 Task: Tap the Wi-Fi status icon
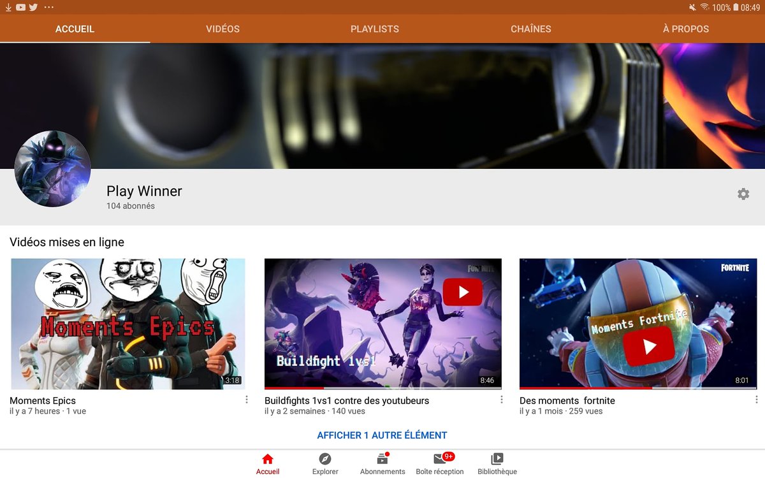coord(704,7)
